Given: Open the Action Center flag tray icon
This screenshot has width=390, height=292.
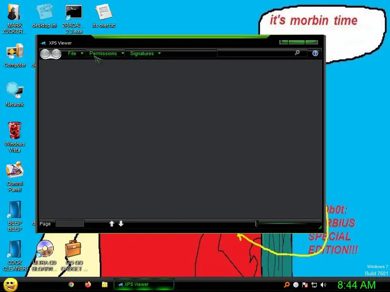Looking at the screenshot, I should pos(305,285).
